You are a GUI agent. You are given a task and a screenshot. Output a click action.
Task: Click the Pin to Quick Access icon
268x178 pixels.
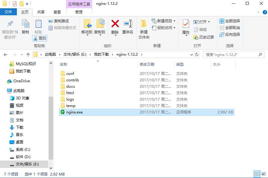click(x=10, y=24)
